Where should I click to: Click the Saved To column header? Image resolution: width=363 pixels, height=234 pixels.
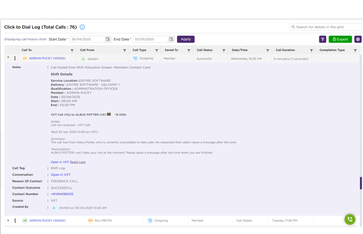tap(171, 50)
